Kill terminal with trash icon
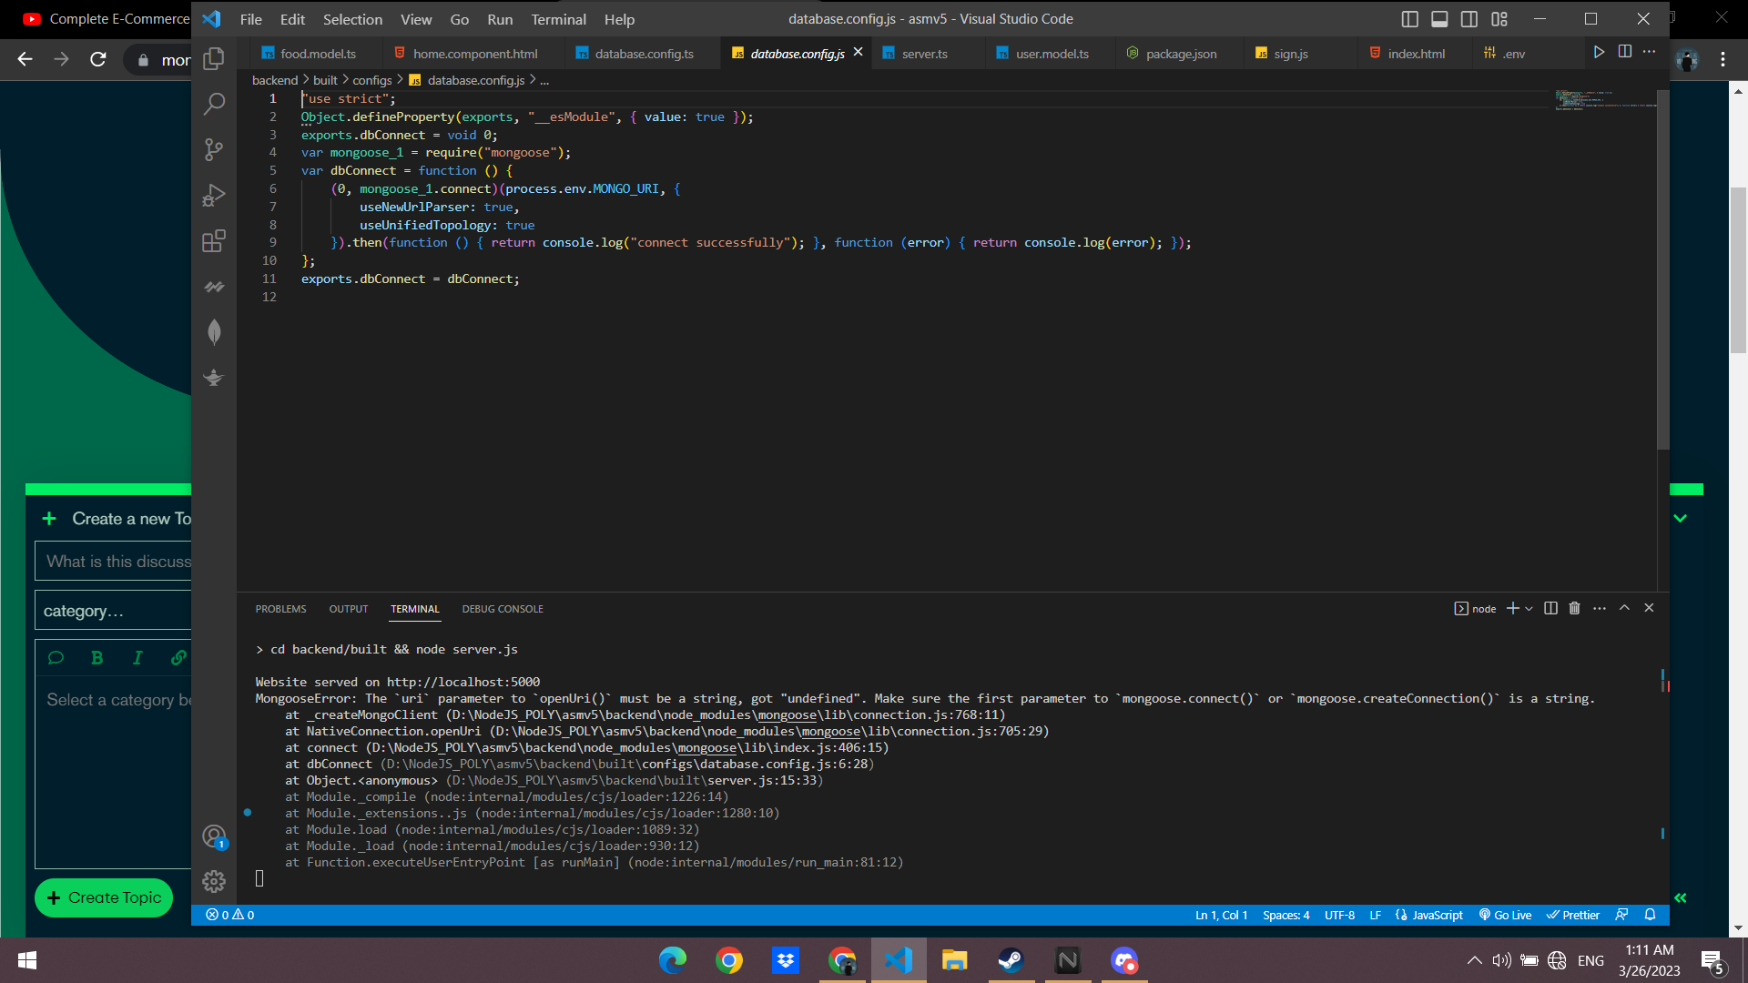The image size is (1748, 983). 1574,608
